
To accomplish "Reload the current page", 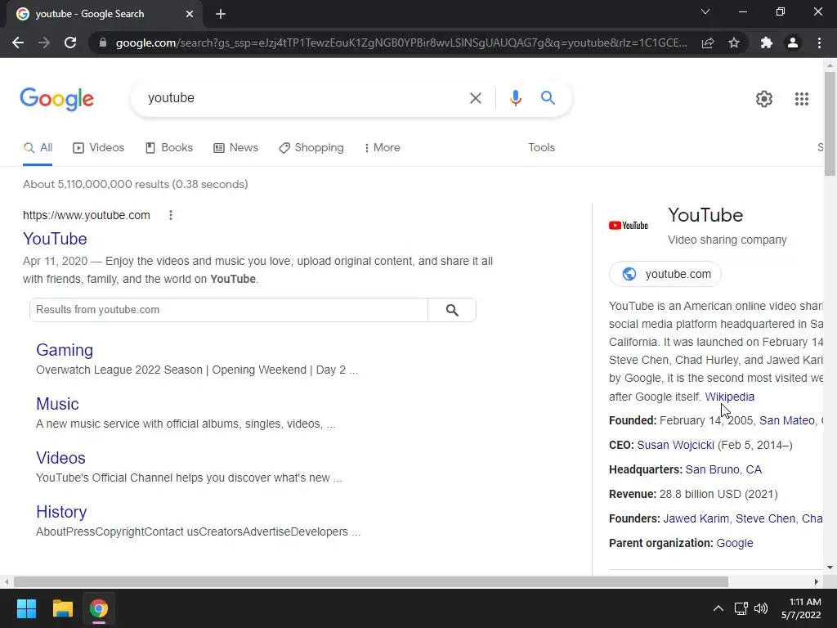I will [x=70, y=43].
